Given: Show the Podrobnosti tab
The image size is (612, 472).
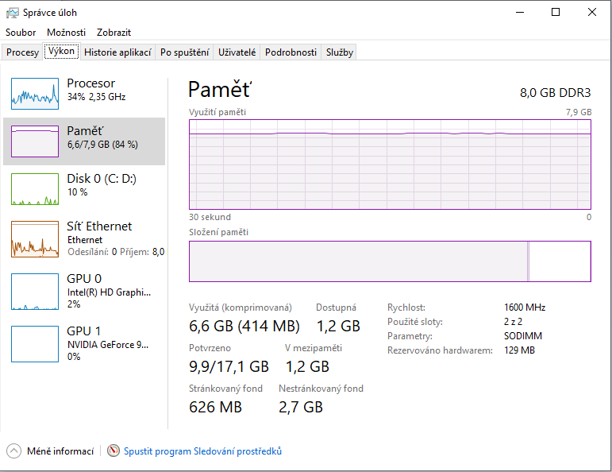Looking at the screenshot, I should click(291, 52).
